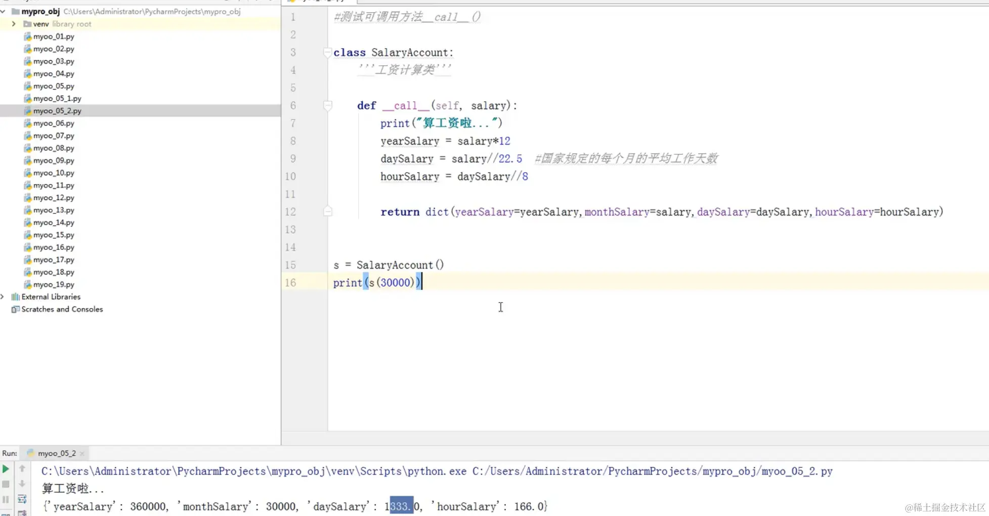Screen dimensions: 989x516
Task: Place cursor on 'class SalaryAccount:' line
Action: (x=393, y=53)
